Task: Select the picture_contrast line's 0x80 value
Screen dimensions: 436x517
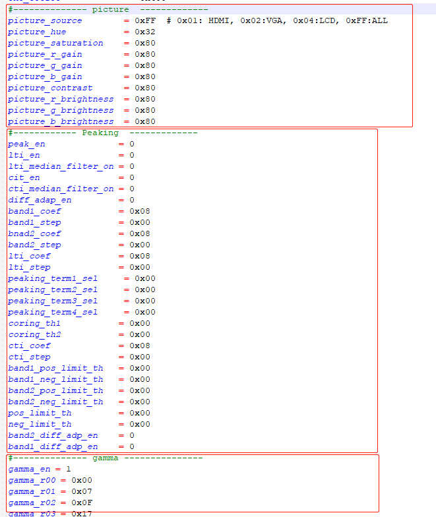Action: point(145,88)
